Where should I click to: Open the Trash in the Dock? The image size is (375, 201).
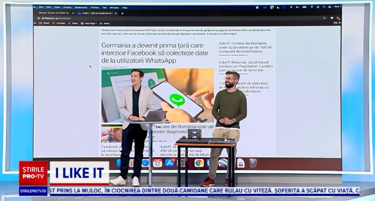[253, 163]
